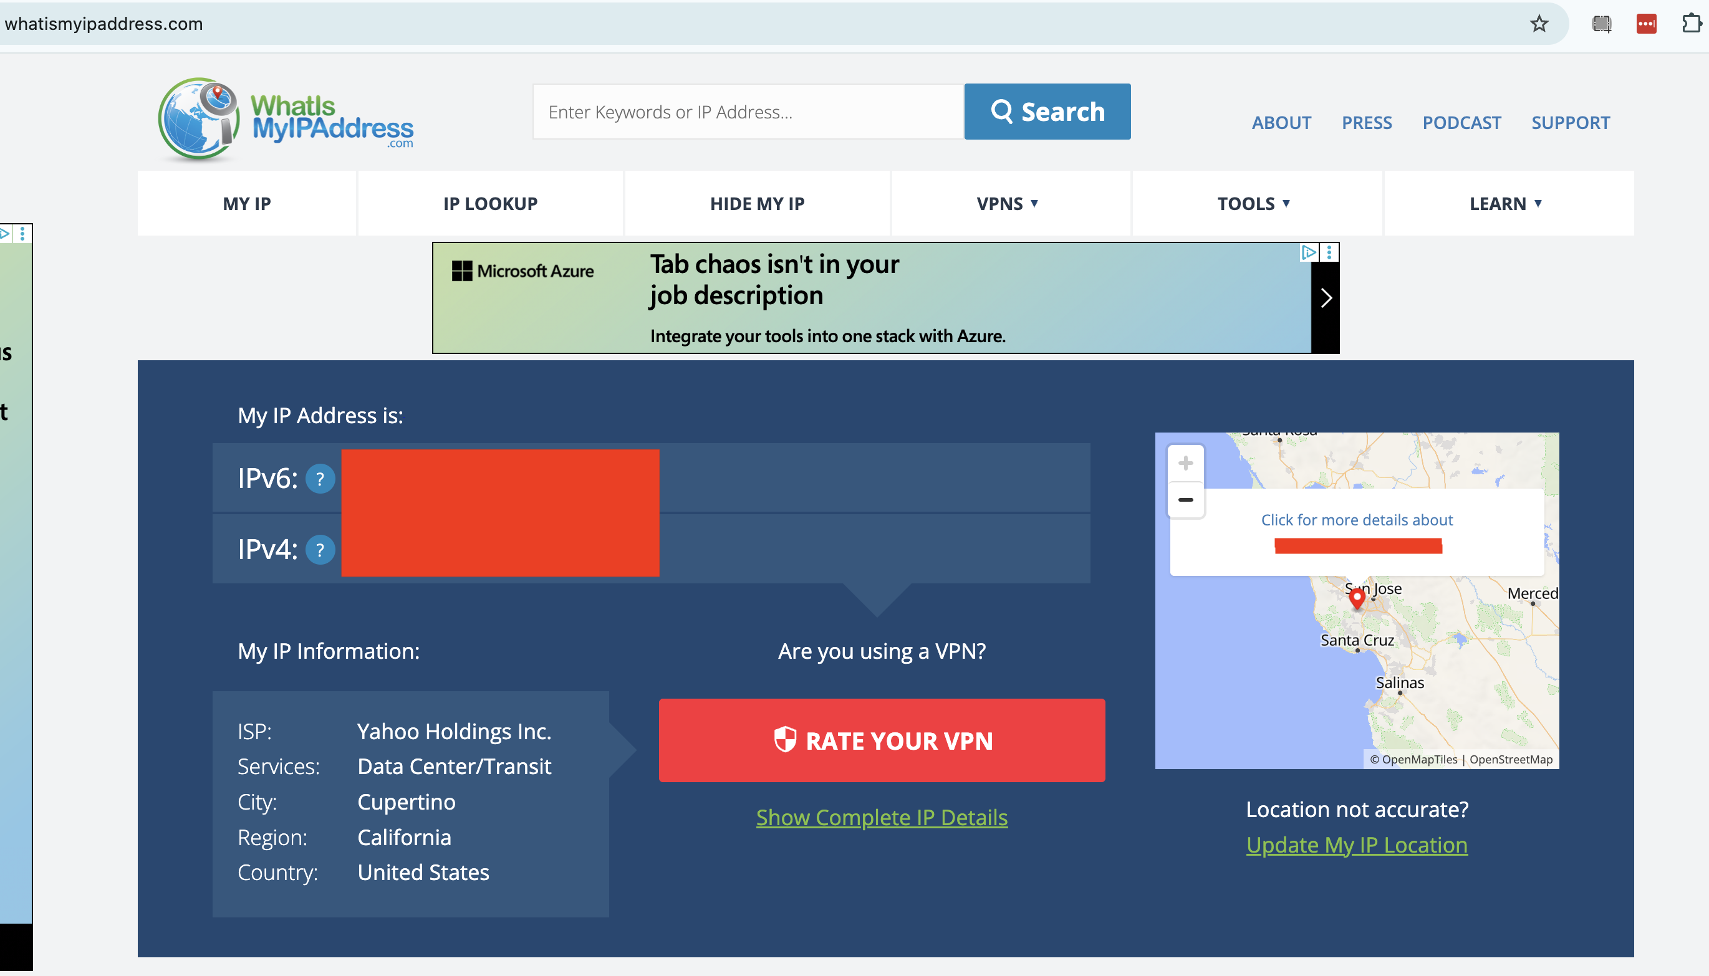
Task: Open Show Complete IP Details link
Action: [881, 817]
